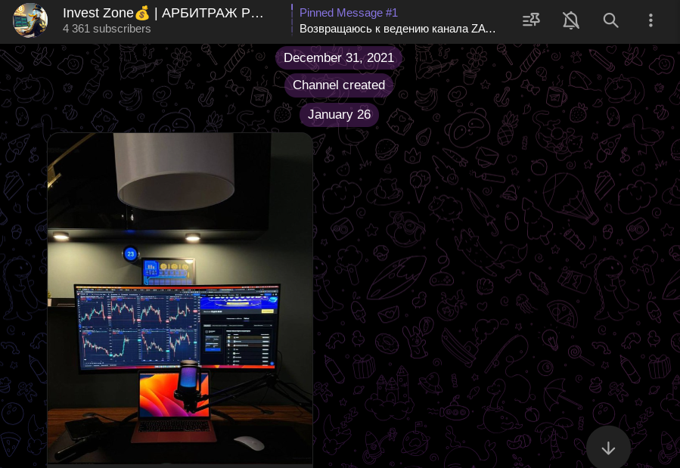Click the December 31, 2021 date badge
This screenshot has width=680, height=468.
pyautogui.click(x=339, y=57)
